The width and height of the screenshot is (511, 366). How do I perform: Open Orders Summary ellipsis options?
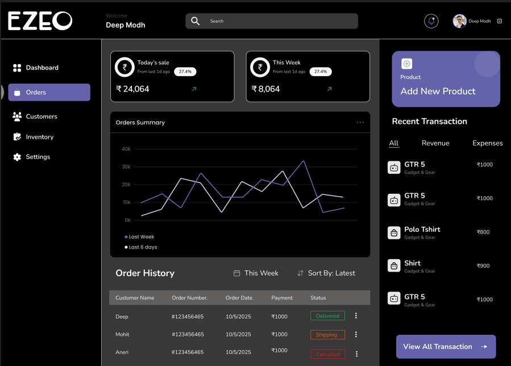click(x=360, y=122)
